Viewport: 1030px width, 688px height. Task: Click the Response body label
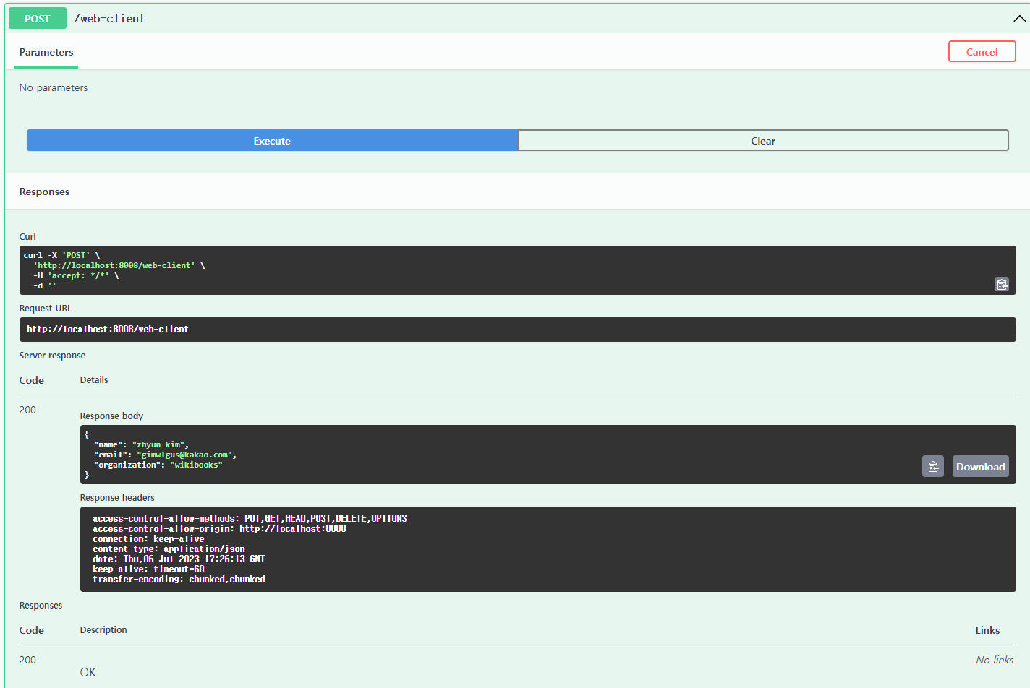(111, 416)
